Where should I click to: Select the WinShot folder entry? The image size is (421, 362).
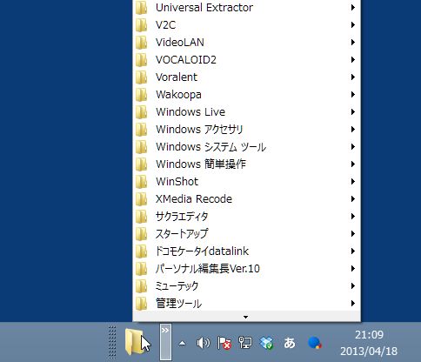[x=246, y=182]
